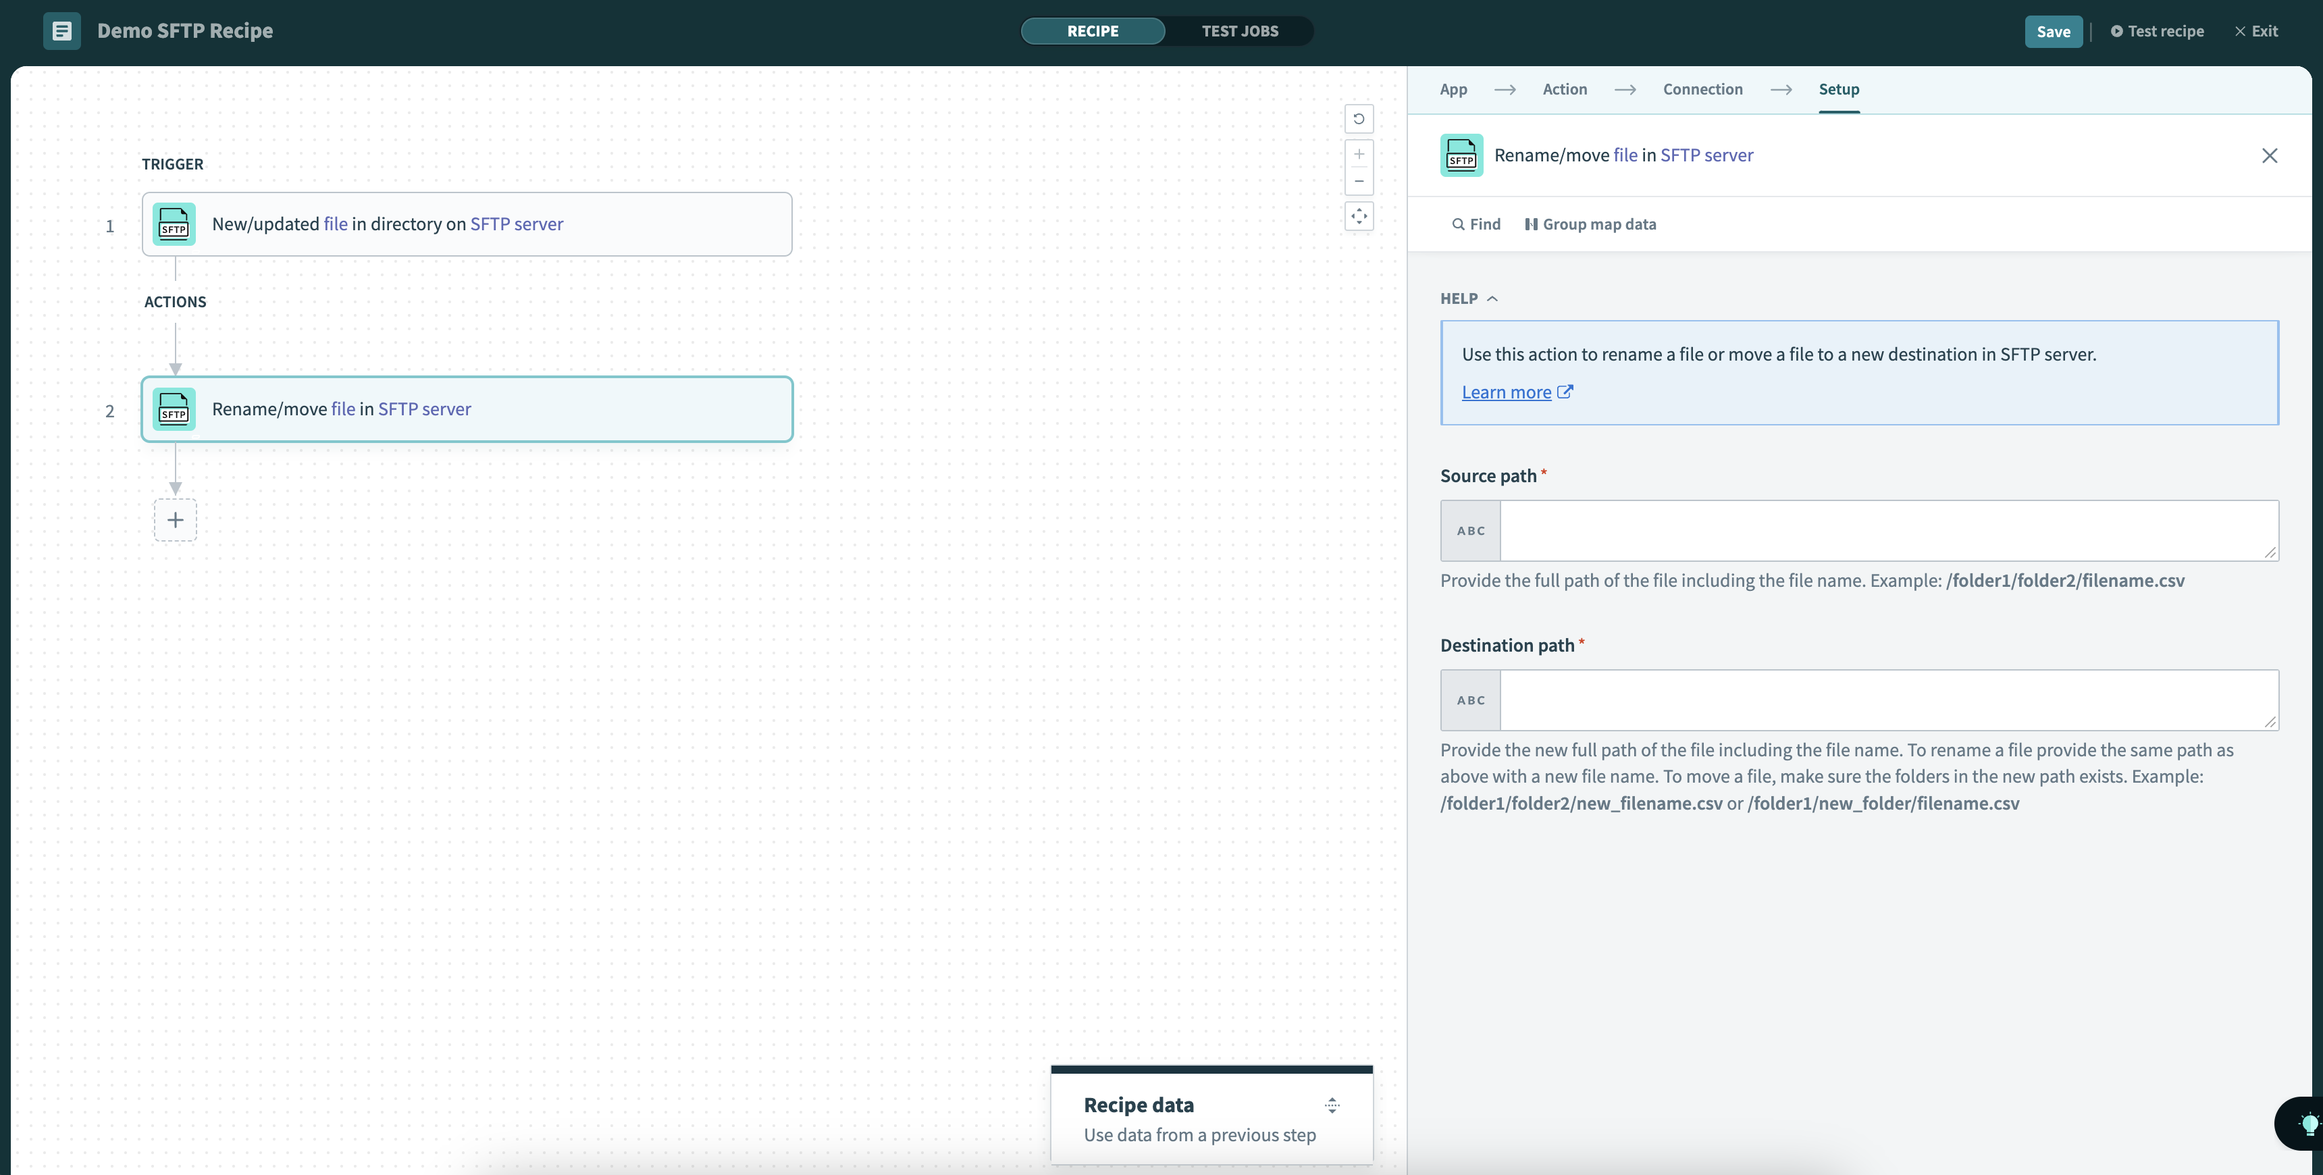The width and height of the screenshot is (2323, 1175).
Task: Click Test recipe button
Action: point(2157,32)
